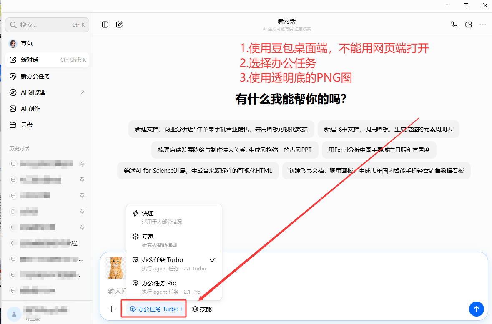Select suggestion about Excel 日照和宜居度
Screen dimensions: 492x324
379,150
